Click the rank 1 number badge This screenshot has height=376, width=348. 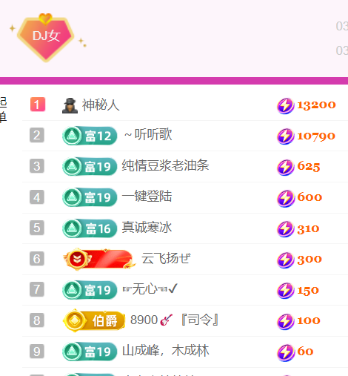point(38,105)
